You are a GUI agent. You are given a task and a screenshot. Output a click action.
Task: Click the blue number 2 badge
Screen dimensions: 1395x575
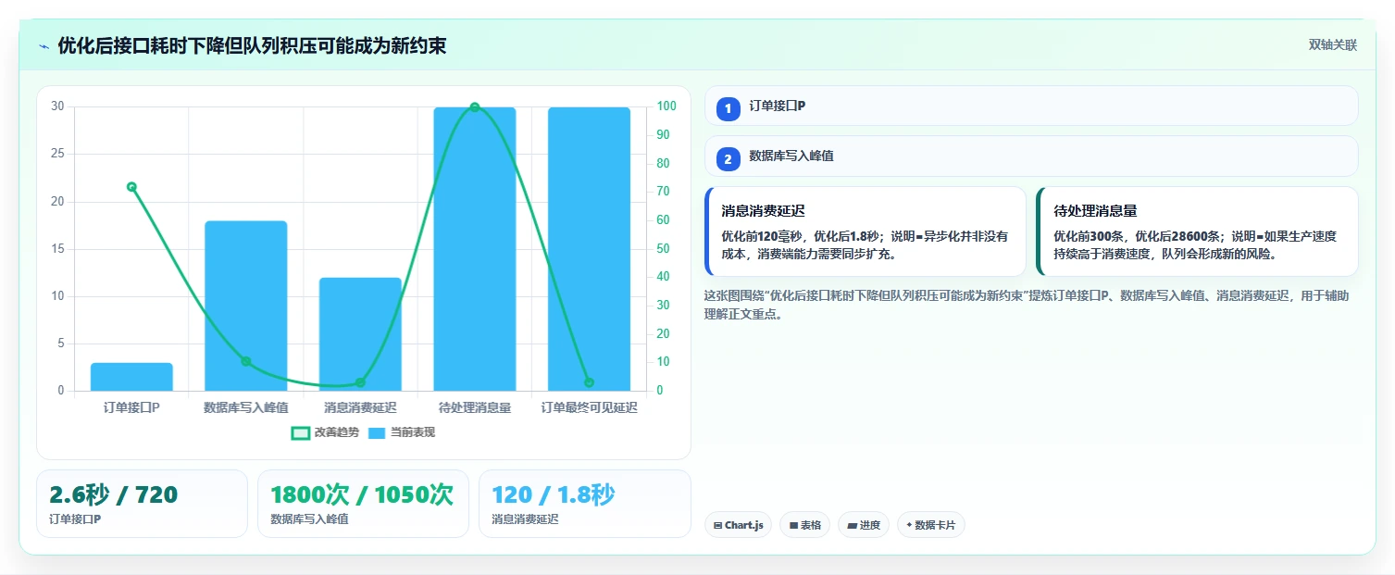pos(728,157)
